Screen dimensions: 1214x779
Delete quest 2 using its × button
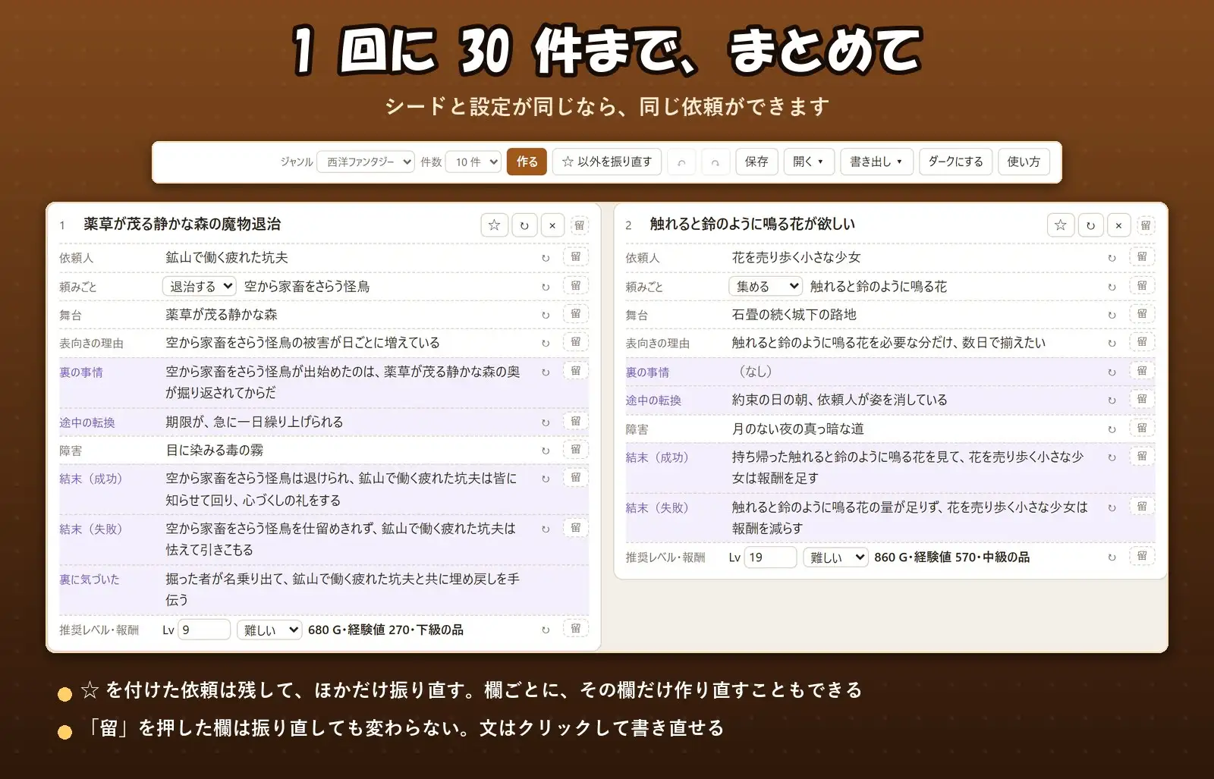click(x=1118, y=225)
